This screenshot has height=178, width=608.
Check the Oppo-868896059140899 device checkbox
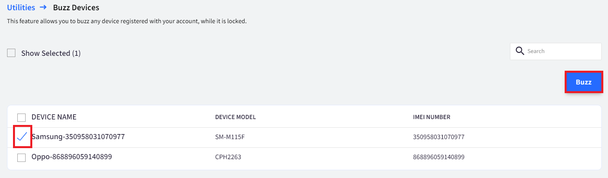22,157
